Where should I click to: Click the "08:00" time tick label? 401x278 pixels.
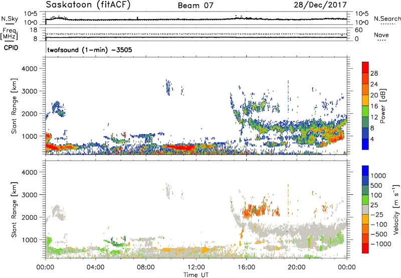tap(146, 267)
